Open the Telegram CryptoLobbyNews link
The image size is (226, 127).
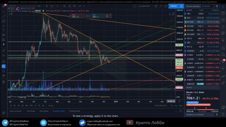point(19,121)
